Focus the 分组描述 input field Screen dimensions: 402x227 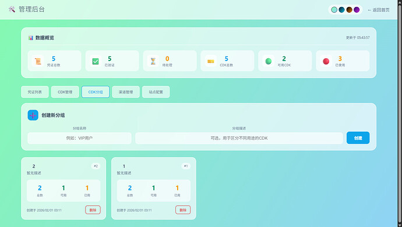(x=239, y=138)
